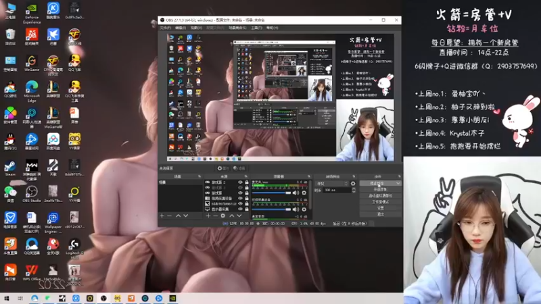This screenshot has height=304, width=541.
Task: Launch Wallpaper Engine from the desktop
Action: coord(53,223)
